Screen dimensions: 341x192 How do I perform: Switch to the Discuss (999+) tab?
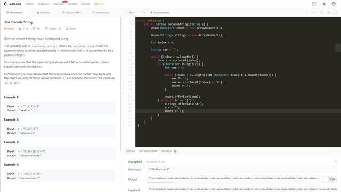pyautogui.click(x=72, y=13)
